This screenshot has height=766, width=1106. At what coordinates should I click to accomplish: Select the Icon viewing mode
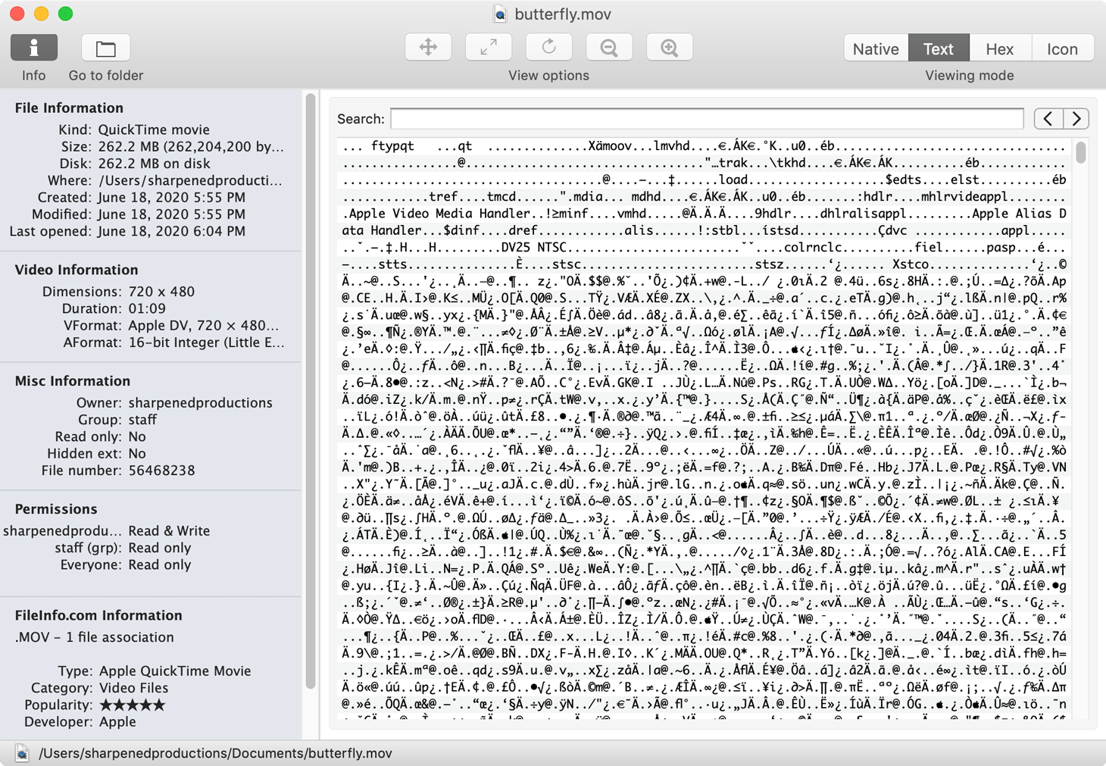click(x=1062, y=48)
